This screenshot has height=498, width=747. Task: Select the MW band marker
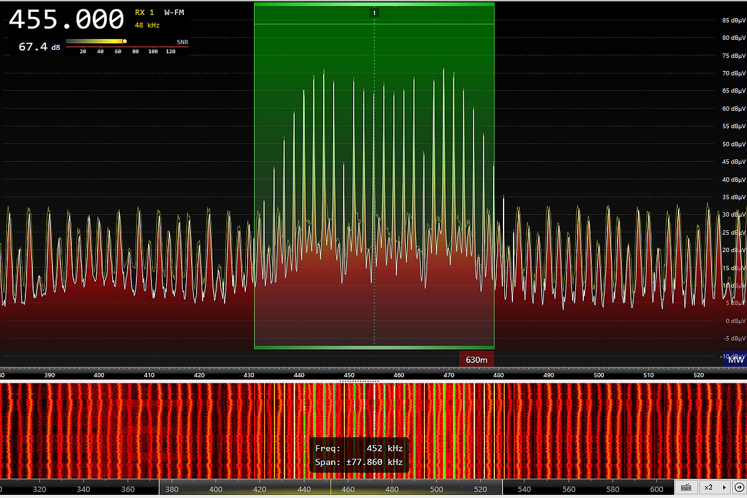pyautogui.click(x=735, y=360)
